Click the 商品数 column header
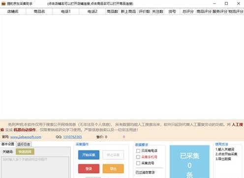Image resolution: width=244 pixels, height=178 pixels. click(112, 11)
